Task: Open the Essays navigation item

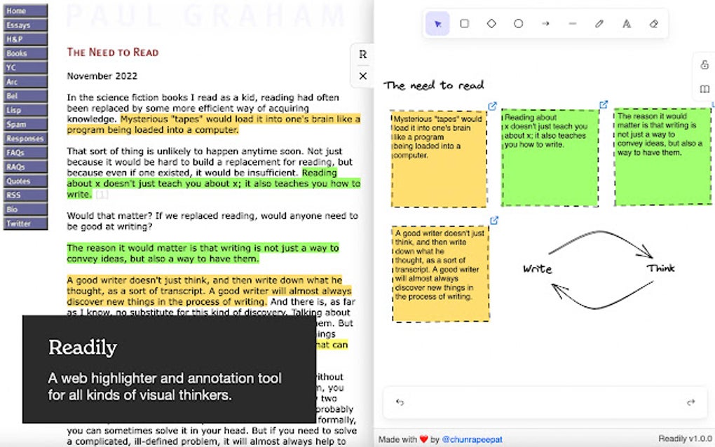Action: [25, 25]
